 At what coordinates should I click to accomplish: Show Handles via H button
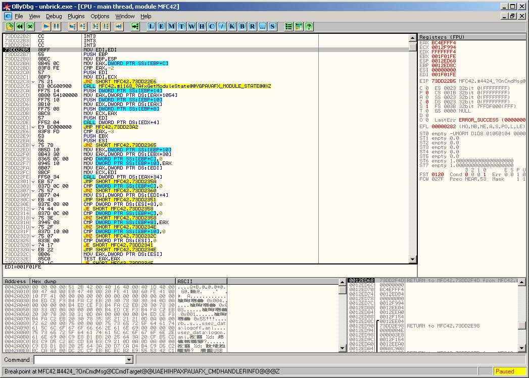pos(202,27)
